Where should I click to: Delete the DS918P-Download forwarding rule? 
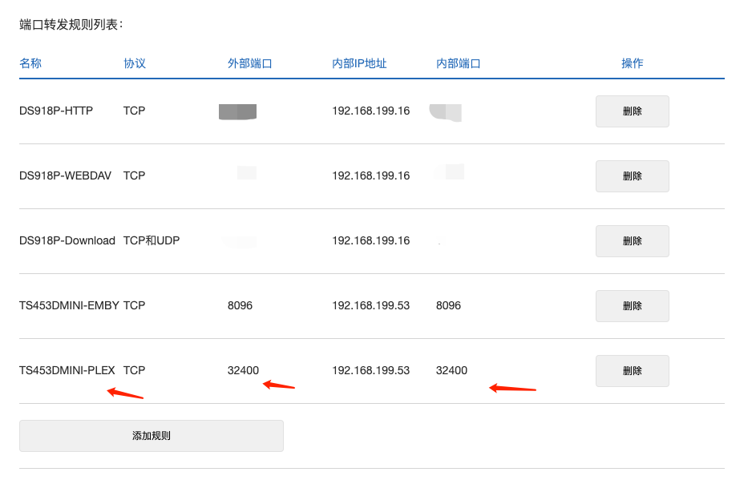632,241
